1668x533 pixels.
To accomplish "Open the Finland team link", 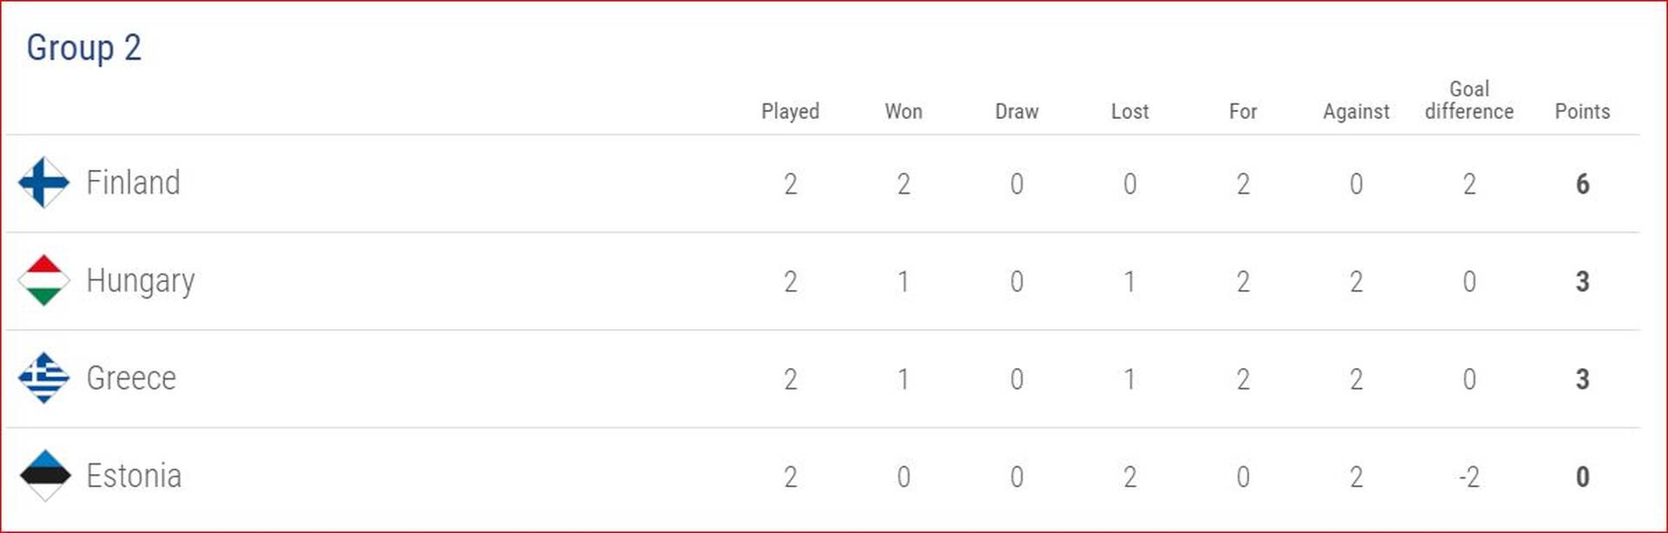I will (133, 183).
